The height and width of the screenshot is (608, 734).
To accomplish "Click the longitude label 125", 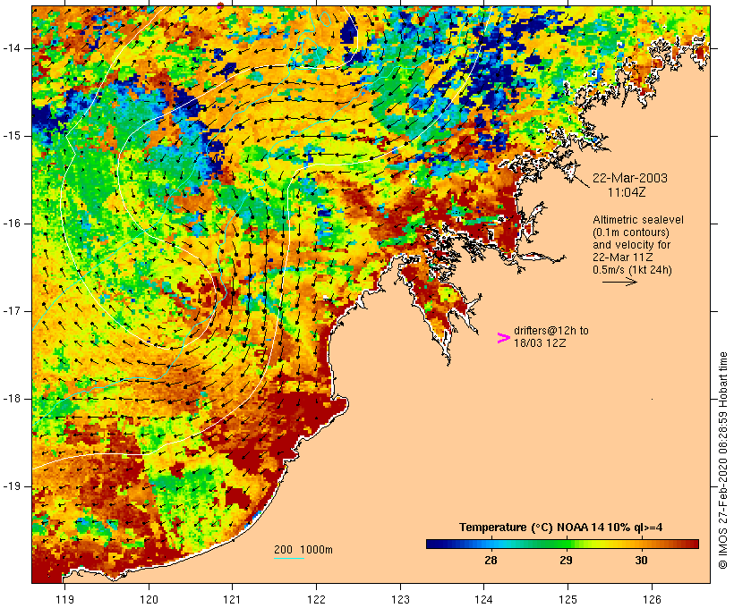I will click(568, 599).
